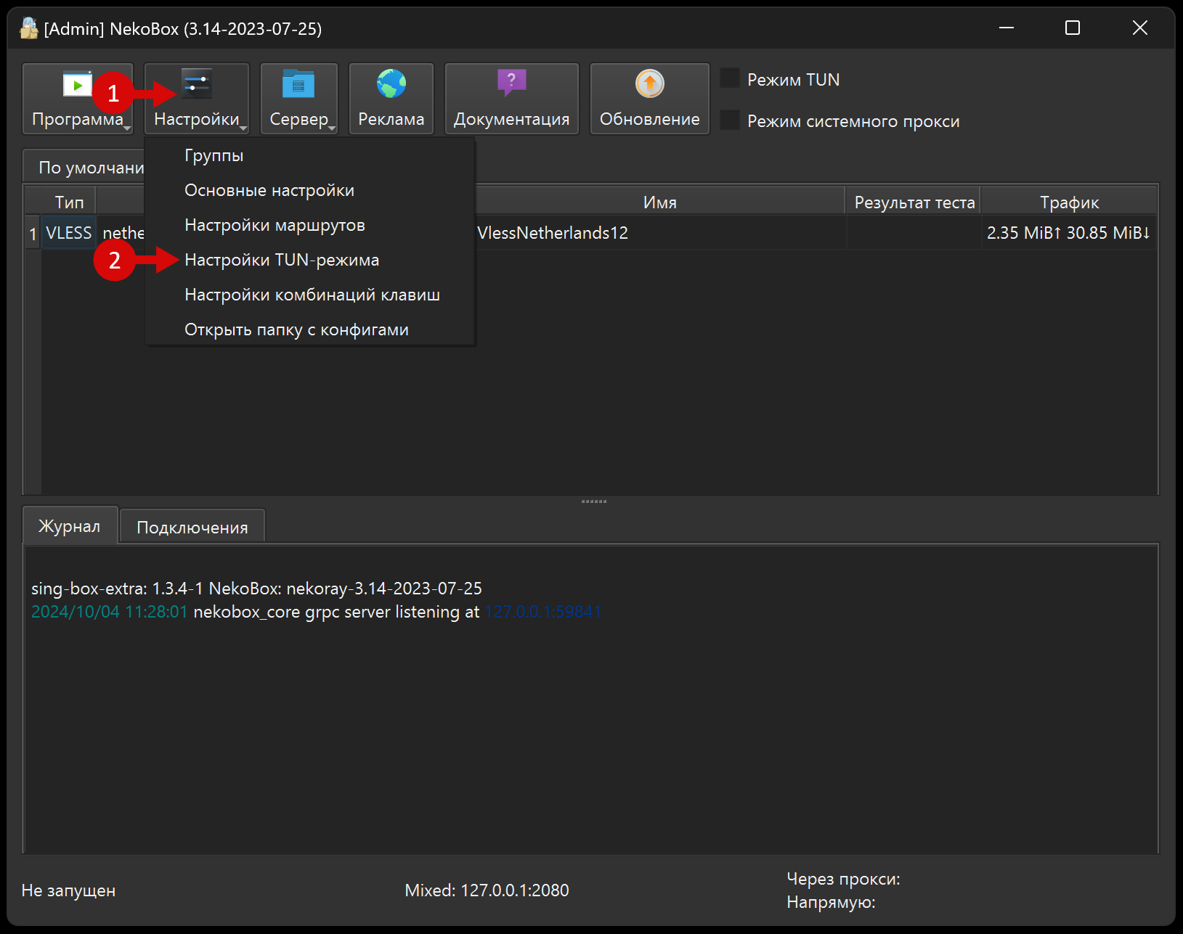The width and height of the screenshot is (1183, 934).
Task: Open Документация via question mark icon
Action: coord(511,83)
